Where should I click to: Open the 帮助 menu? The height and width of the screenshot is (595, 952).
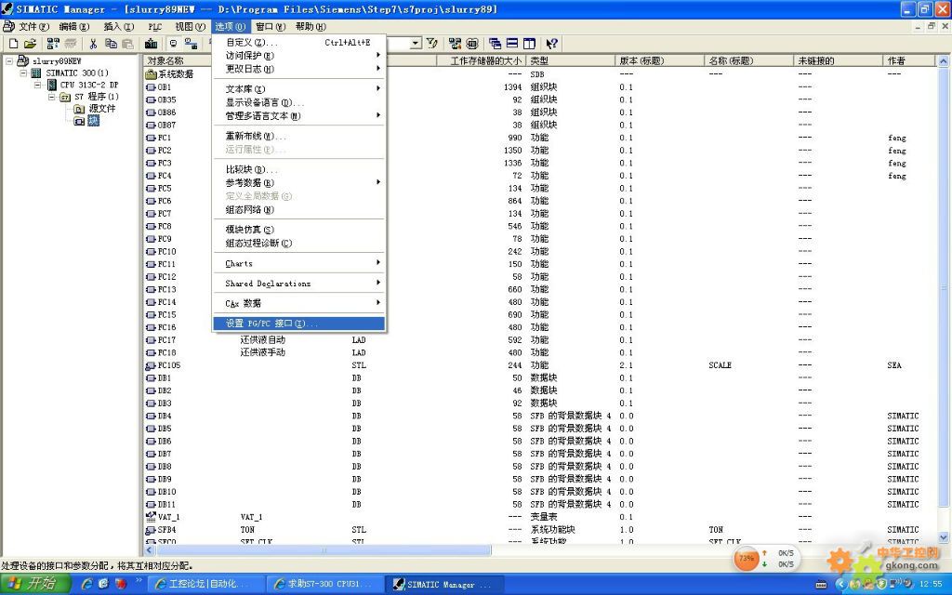(x=311, y=27)
